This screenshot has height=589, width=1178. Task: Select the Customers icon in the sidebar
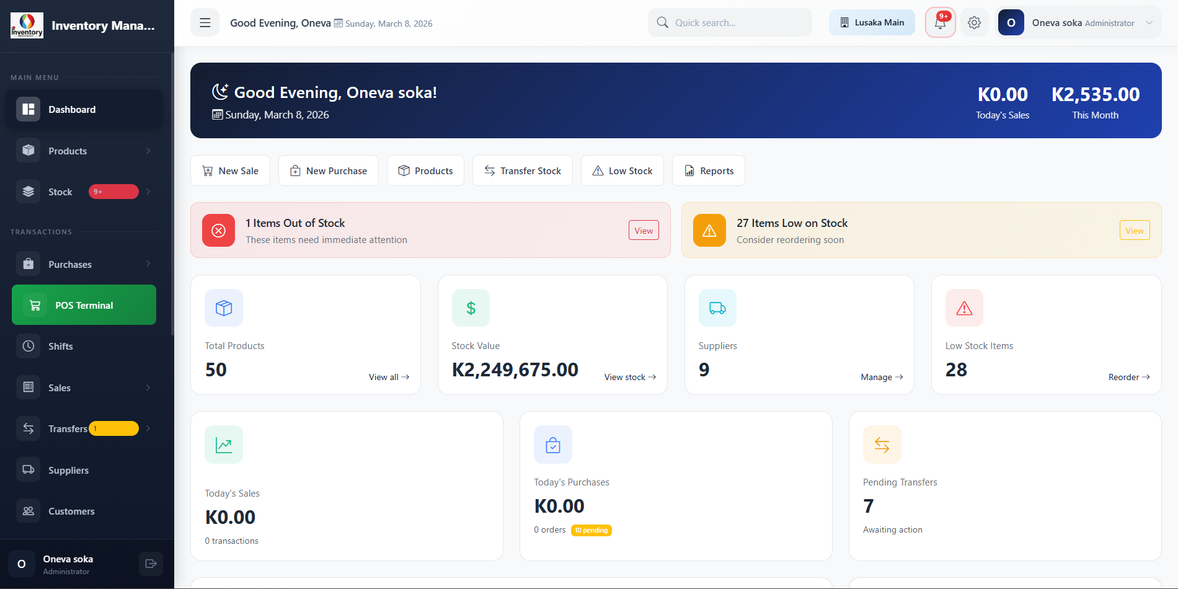pyautogui.click(x=28, y=510)
